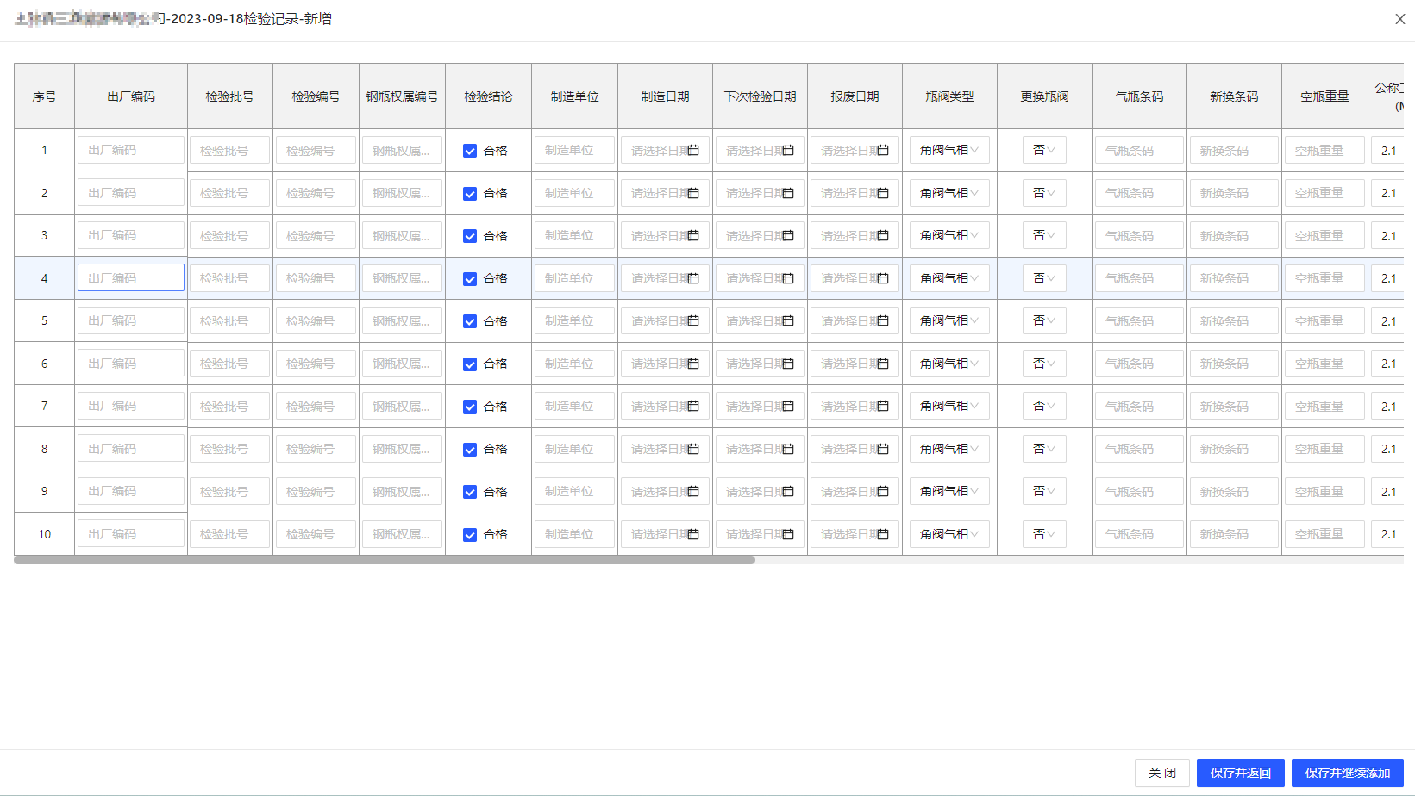Expand 瓶阀类型 dropdown in row 5
Viewport: 1415px width, 796px height.
pyautogui.click(x=949, y=320)
